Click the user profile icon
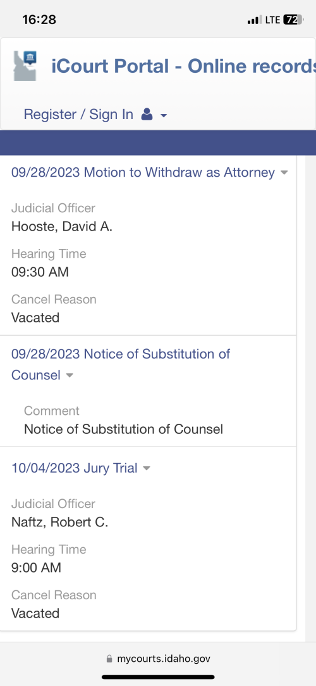The image size is (316, 686). pos(147,115)
